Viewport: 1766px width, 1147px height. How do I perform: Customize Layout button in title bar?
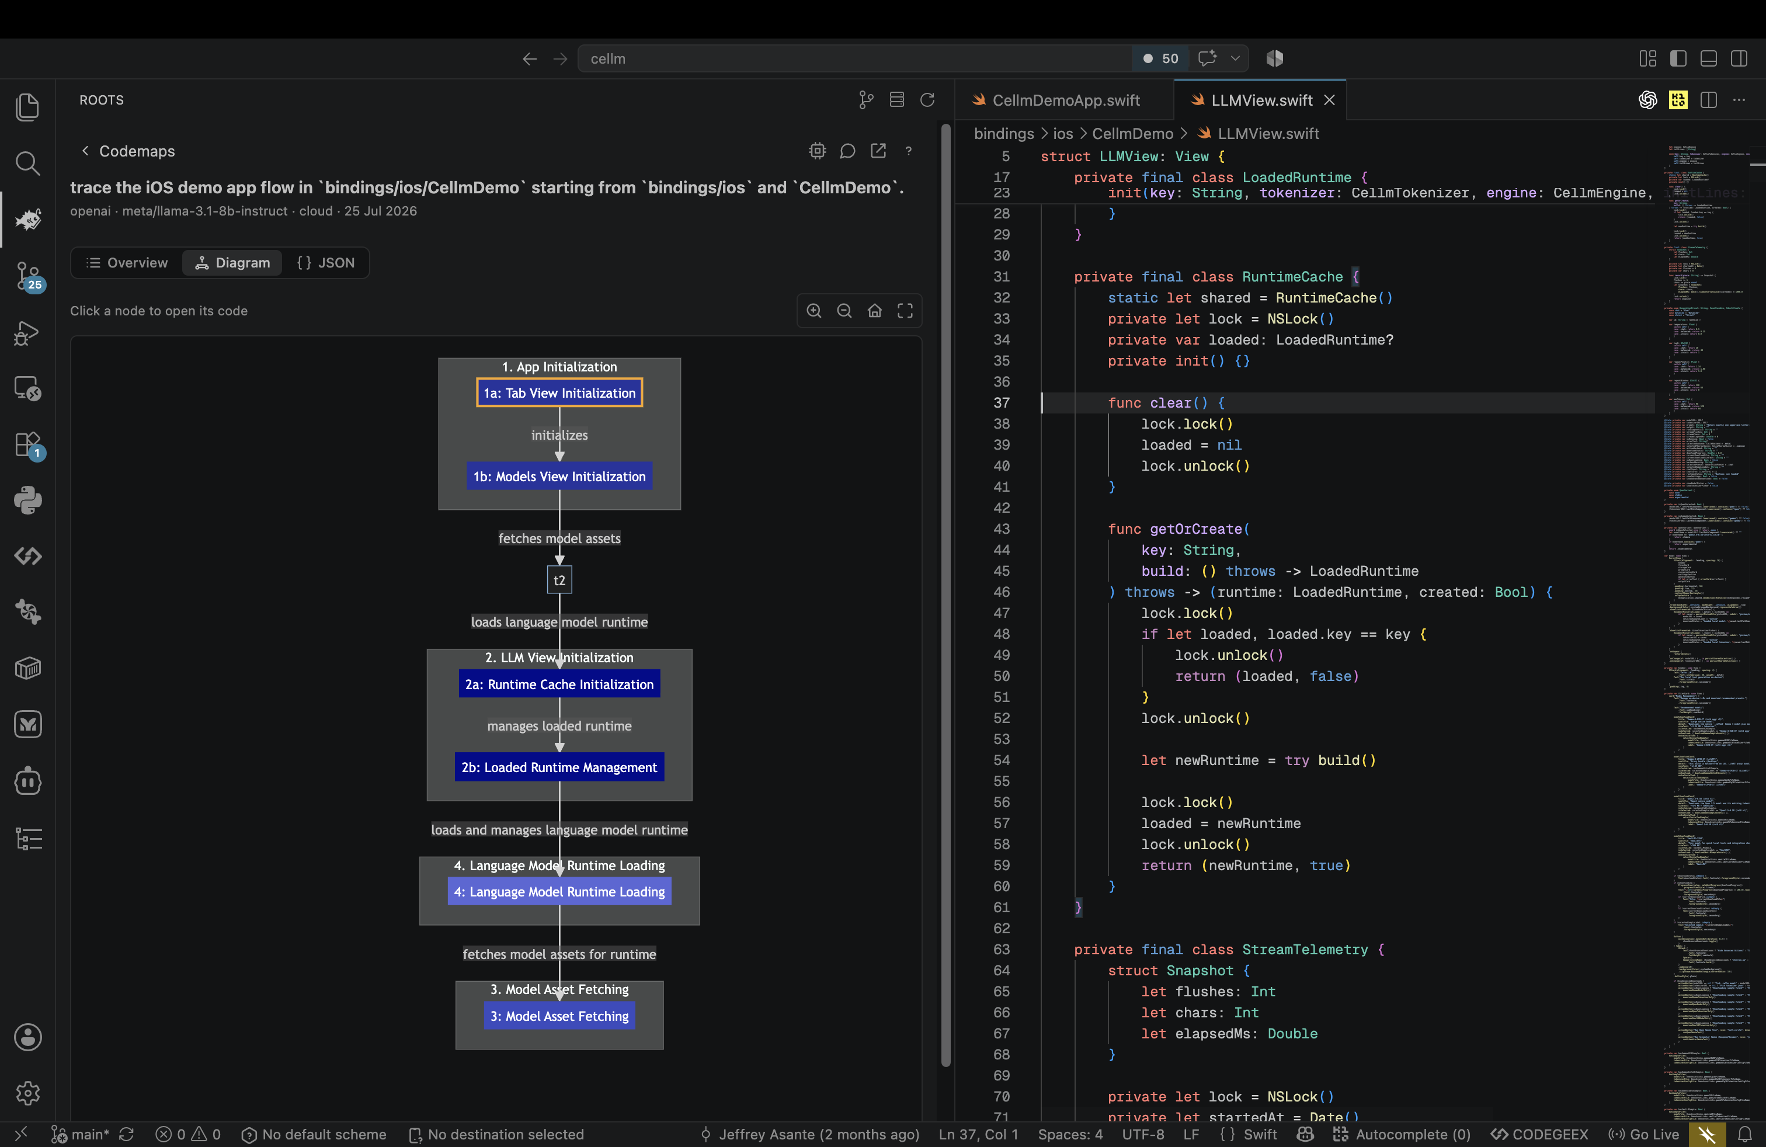point(1648,58)
